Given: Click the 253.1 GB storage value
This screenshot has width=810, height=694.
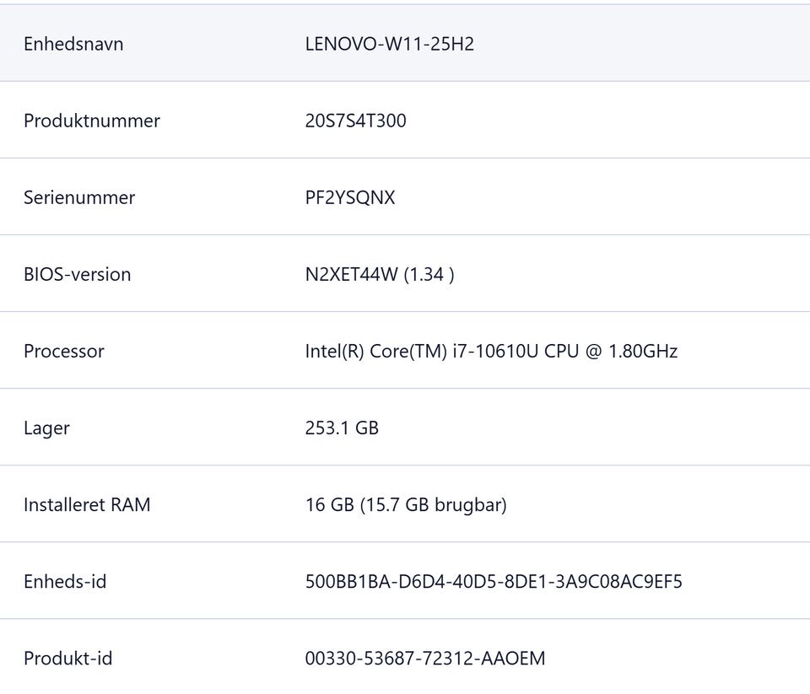Looking at the screenshot, I should 342,428.
